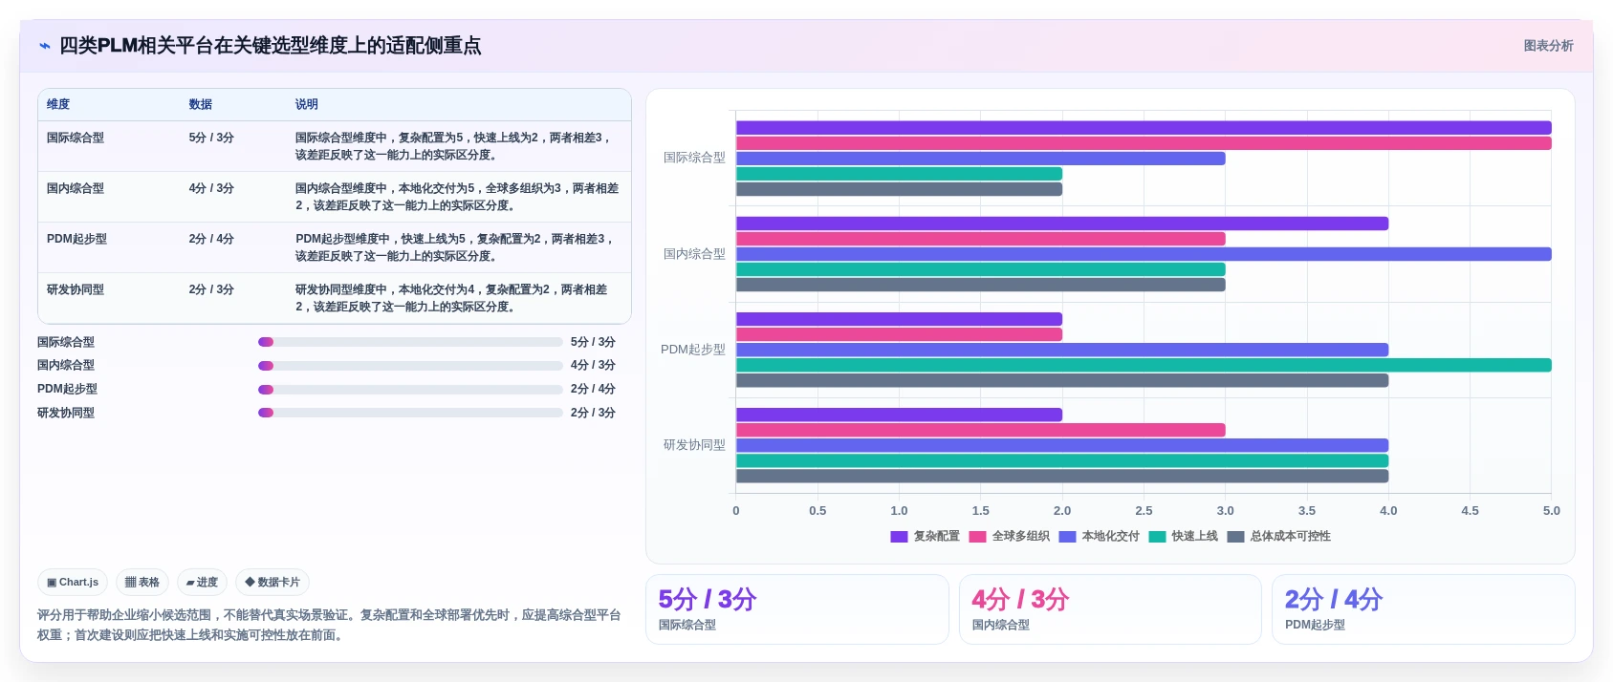Screen dimensions: 1613x682
Task: Select the 数据卡片 tag chip
Action: (x=272, y=582)
